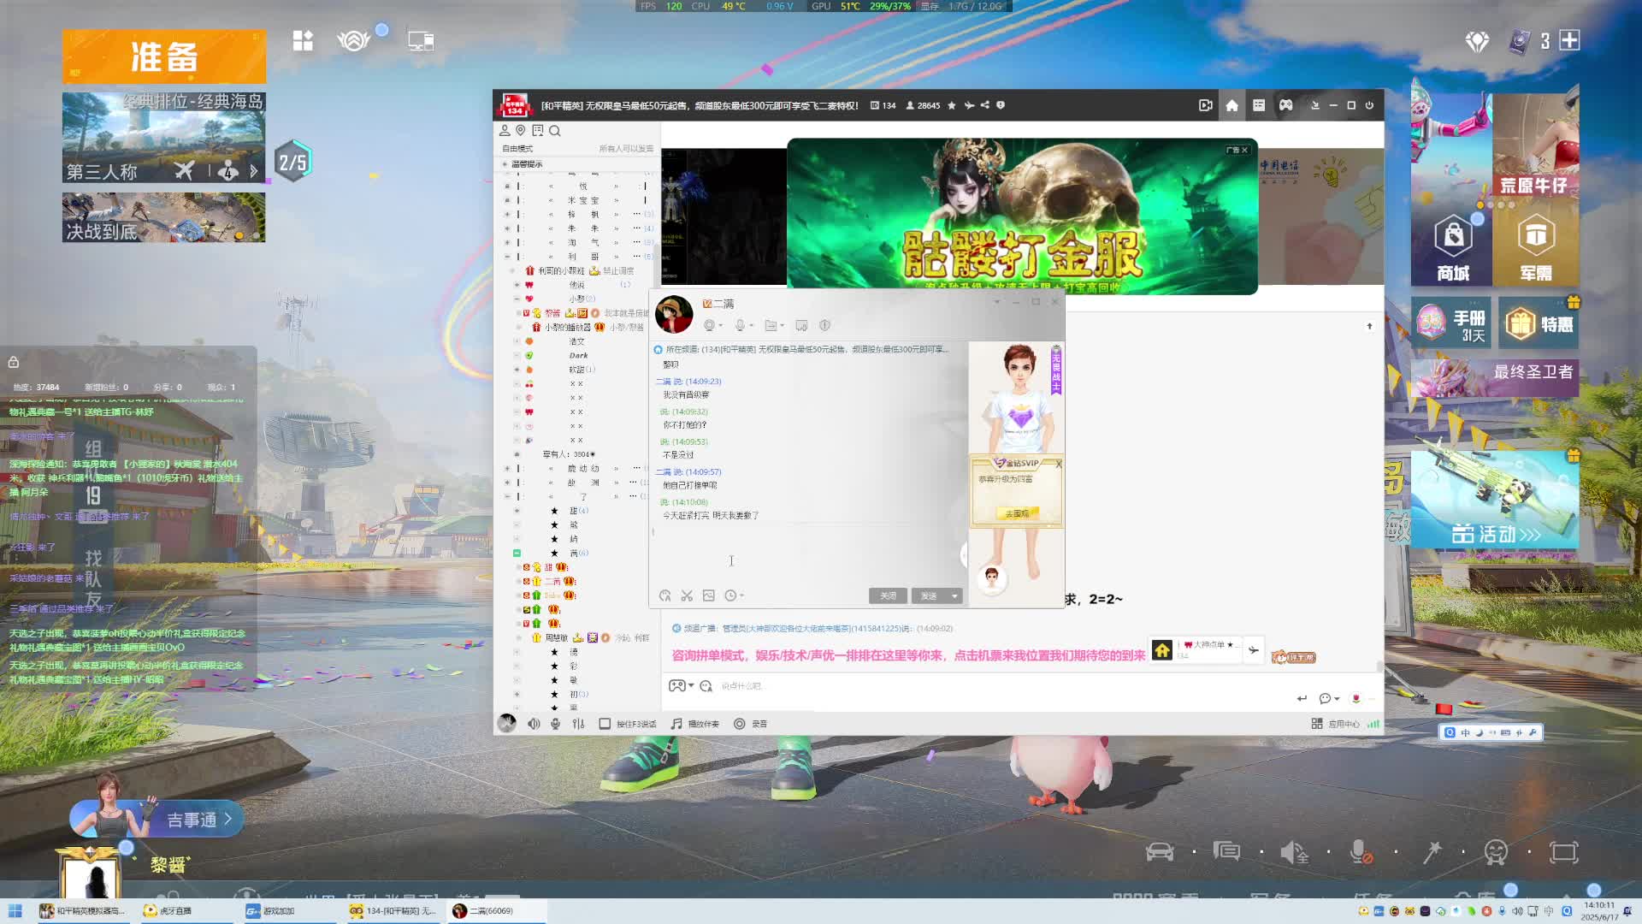Open emoji icon in private chat toolbar
This screenshot has height=924, width=1642.
pos(665,595)
